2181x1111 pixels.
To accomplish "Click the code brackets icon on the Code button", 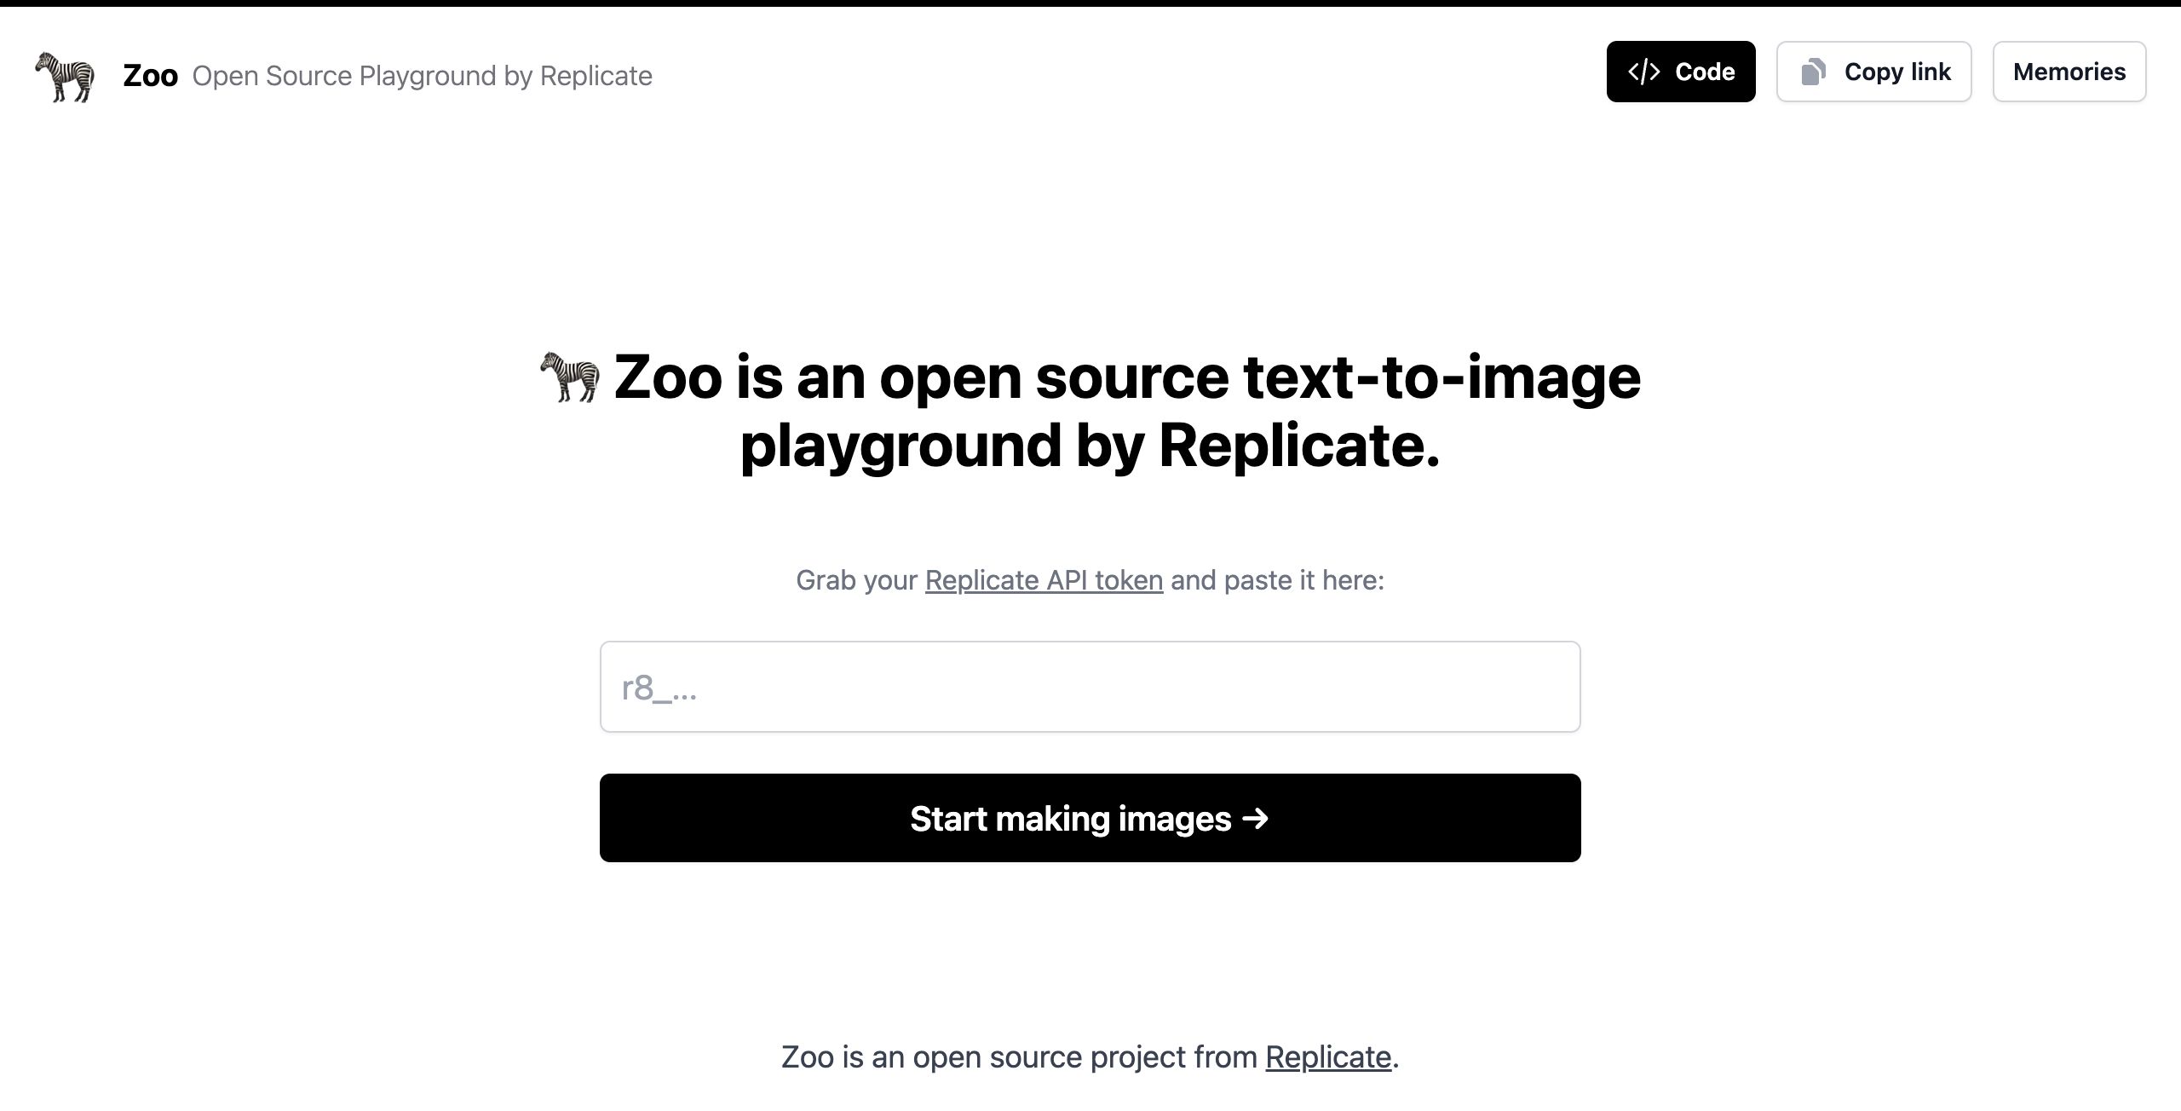I will click(1644, 72).
